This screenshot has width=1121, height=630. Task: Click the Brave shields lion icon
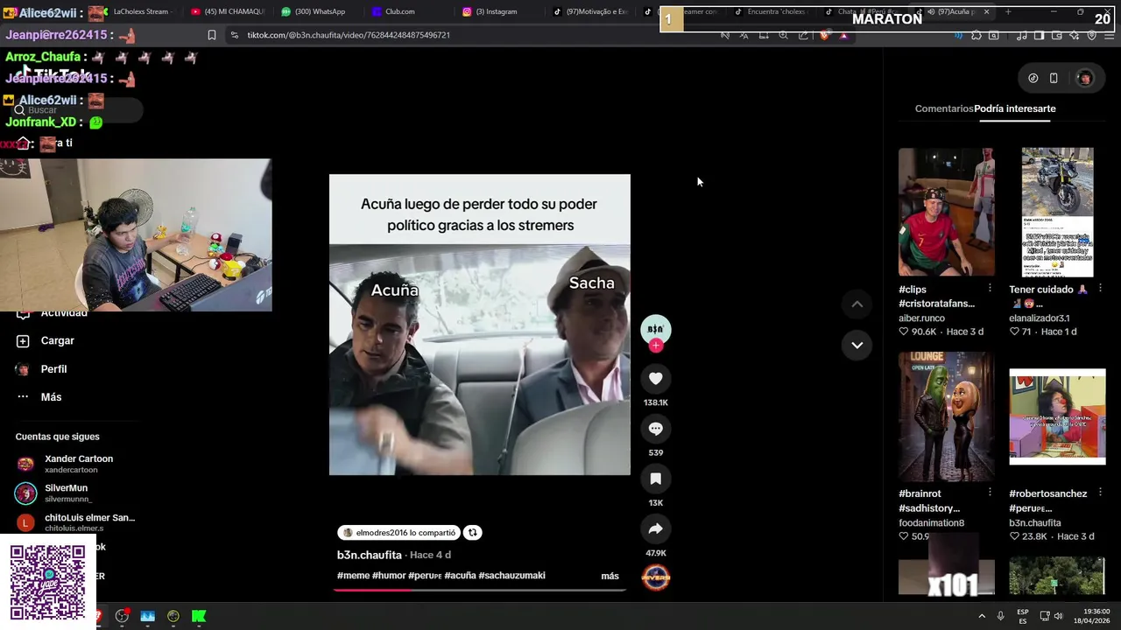[824, 35]
